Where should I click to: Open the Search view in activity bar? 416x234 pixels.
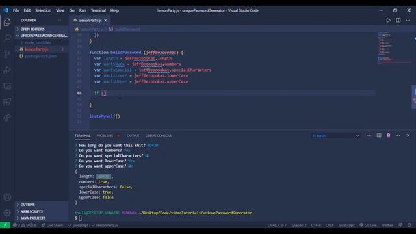tap(7, 38)
